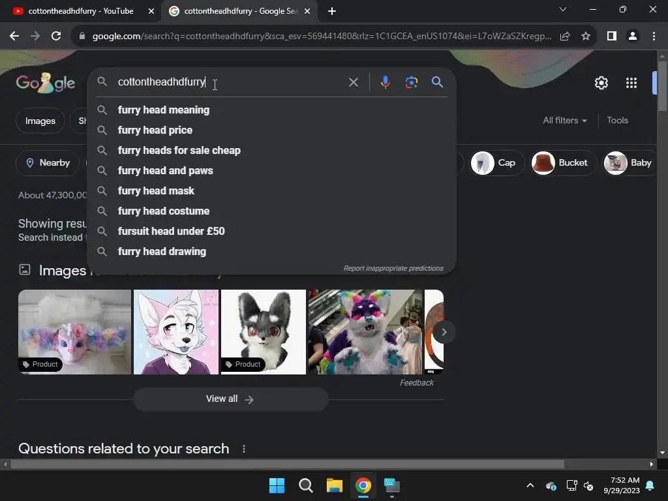Clear the search box text

[353, 82]
